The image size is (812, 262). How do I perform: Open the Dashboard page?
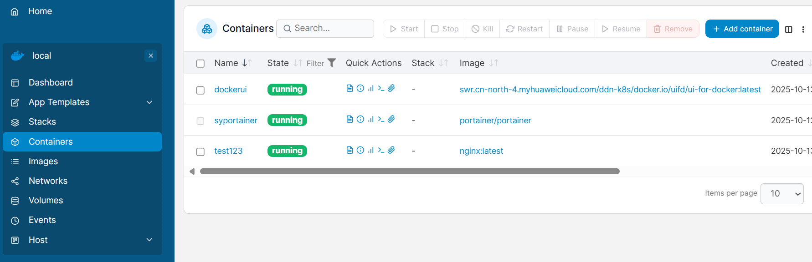pyautogui.click(x=82, y=82)
